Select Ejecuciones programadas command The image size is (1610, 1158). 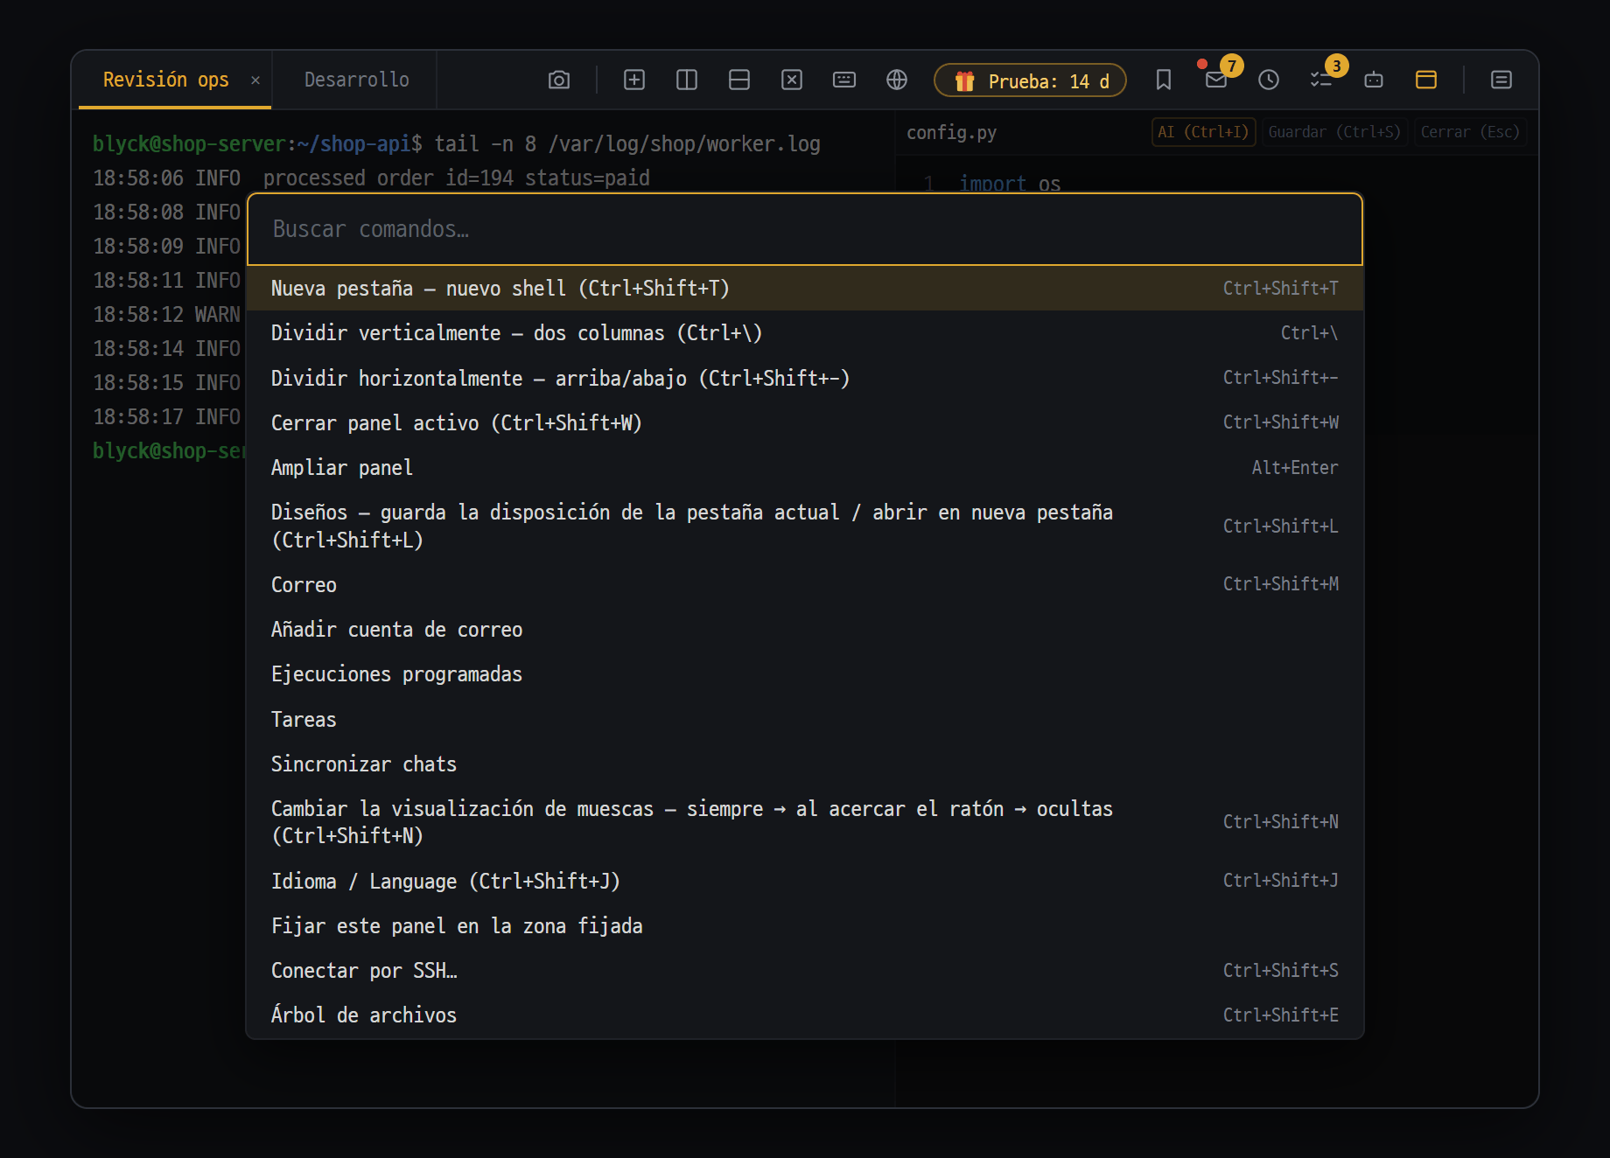click(805, 674)
